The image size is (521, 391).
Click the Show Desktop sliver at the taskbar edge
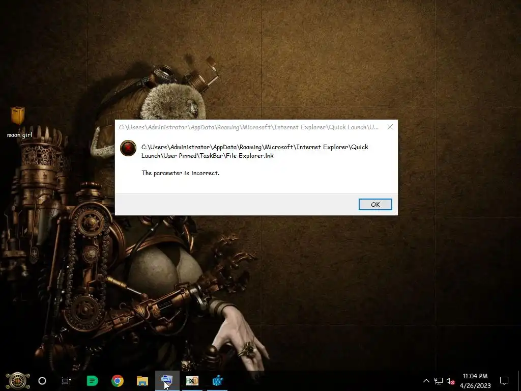[x=519, y=381]
